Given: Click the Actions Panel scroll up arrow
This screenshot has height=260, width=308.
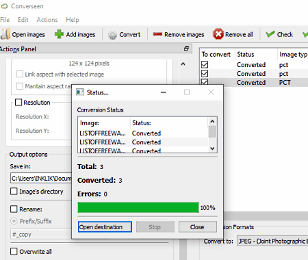Looking at the screenshot, I should [183, 64].
